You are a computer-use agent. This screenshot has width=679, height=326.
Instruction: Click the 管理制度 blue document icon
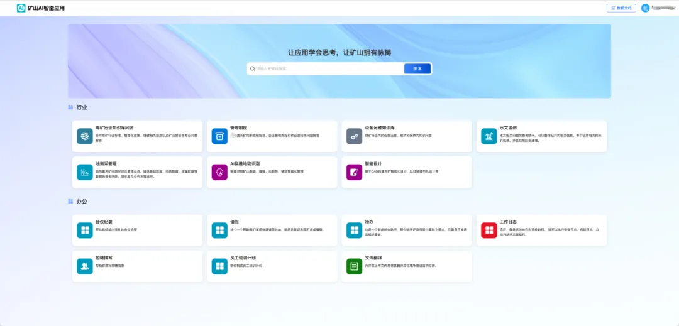[x=219, y=136]
